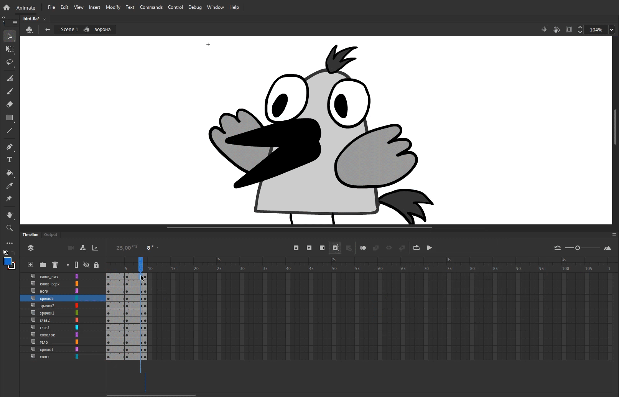Select the Eyedropper tool

coord(10,186)
